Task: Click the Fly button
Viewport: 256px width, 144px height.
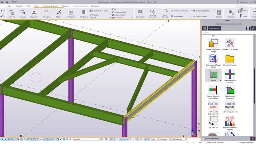Action: [x=114, y=10]
